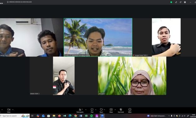
Task: Open File Explorer from the taskbar
Action: (x=54, y=116)
